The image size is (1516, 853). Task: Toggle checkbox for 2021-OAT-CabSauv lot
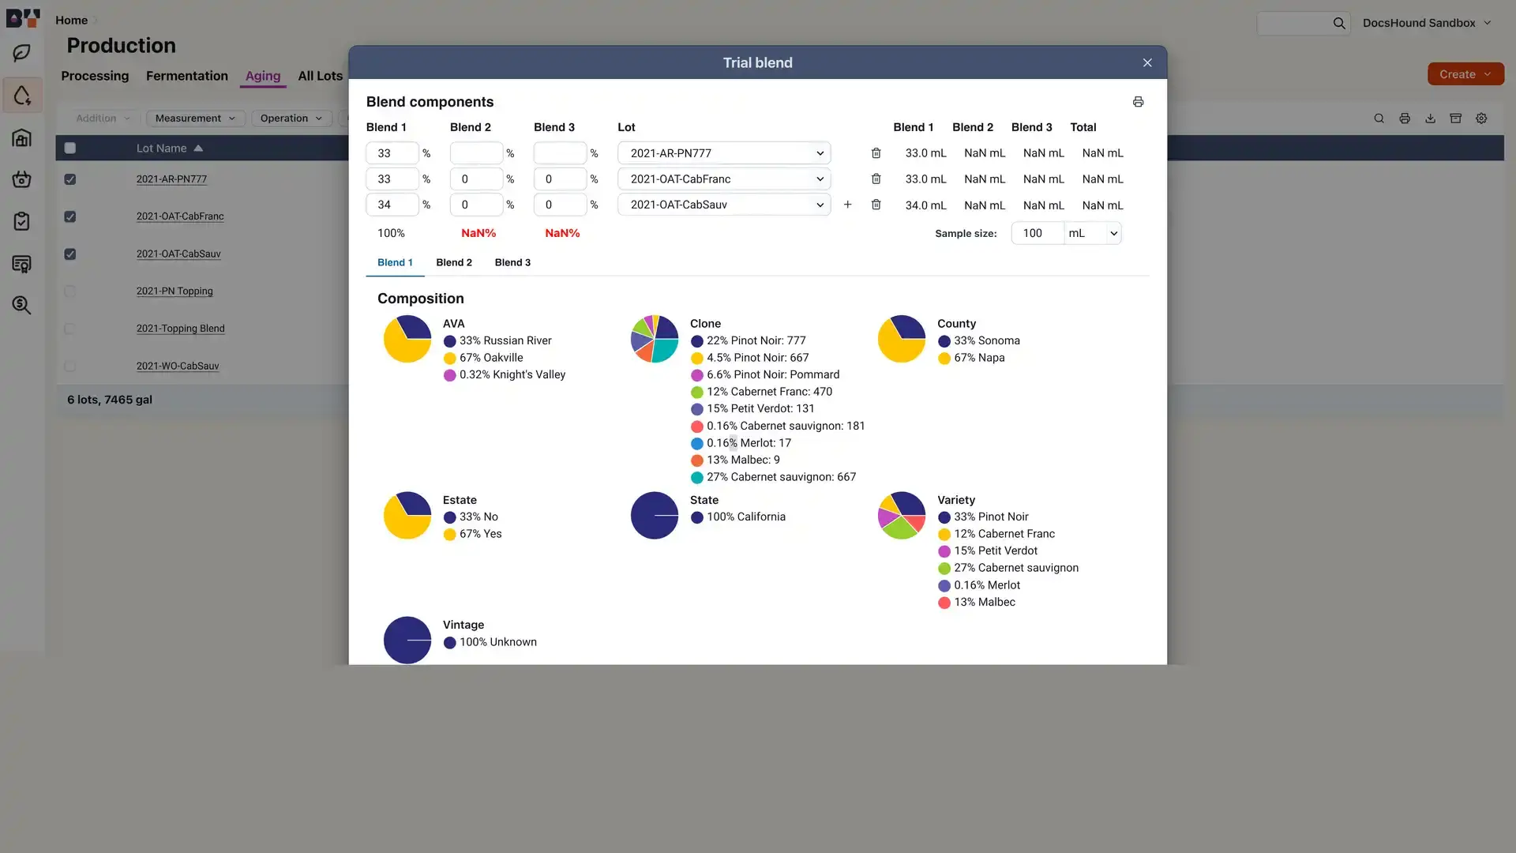(x=69, y=254)
